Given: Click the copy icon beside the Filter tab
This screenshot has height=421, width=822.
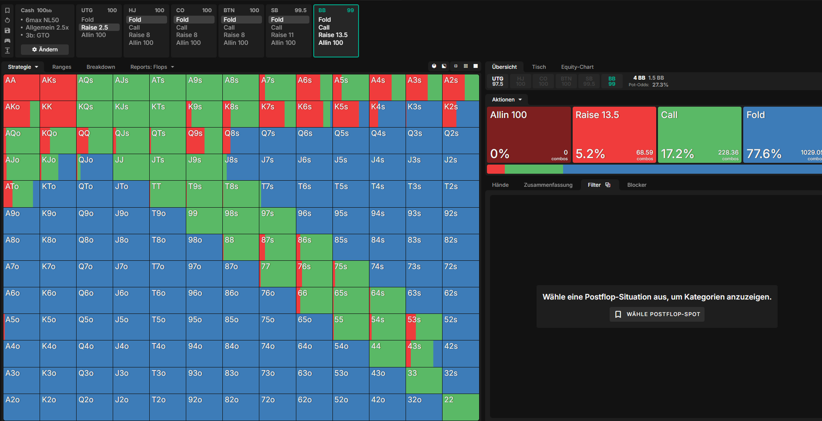Looking at the screenshot, I should [608, 185].
